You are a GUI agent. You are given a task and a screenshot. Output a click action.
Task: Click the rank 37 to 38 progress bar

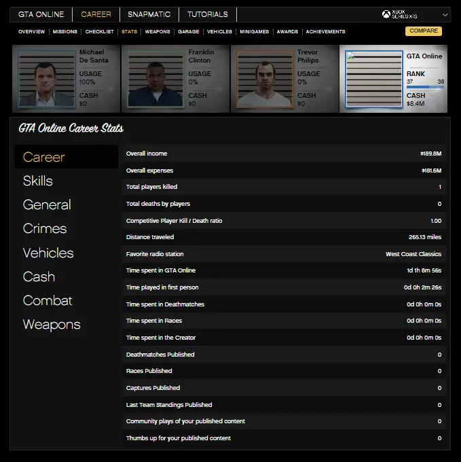pos(425,87)
